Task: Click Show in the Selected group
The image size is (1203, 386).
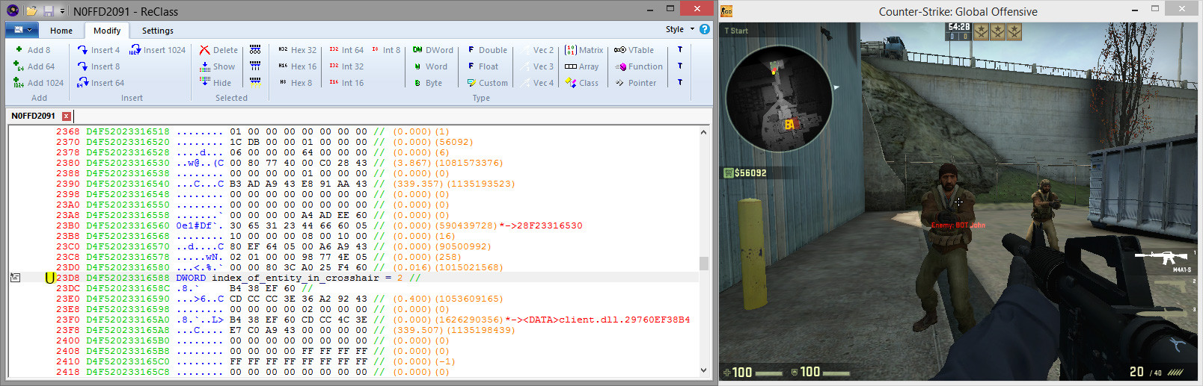Action: click(218, 66)
